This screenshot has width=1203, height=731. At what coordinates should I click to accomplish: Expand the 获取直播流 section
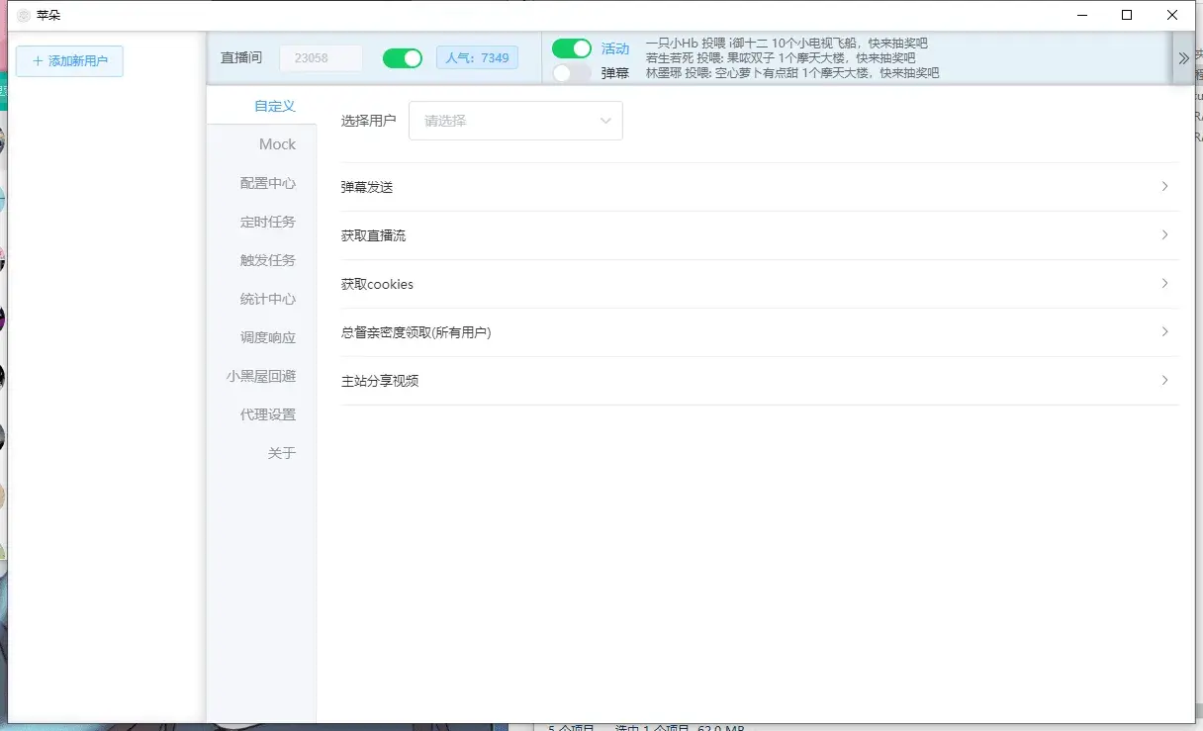(x=760, y=235)
